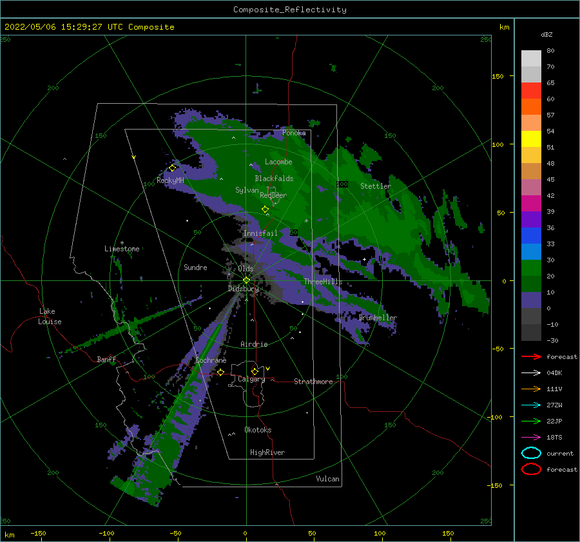
Task: Click the Innisfail city label
Action: coord(260,233)
